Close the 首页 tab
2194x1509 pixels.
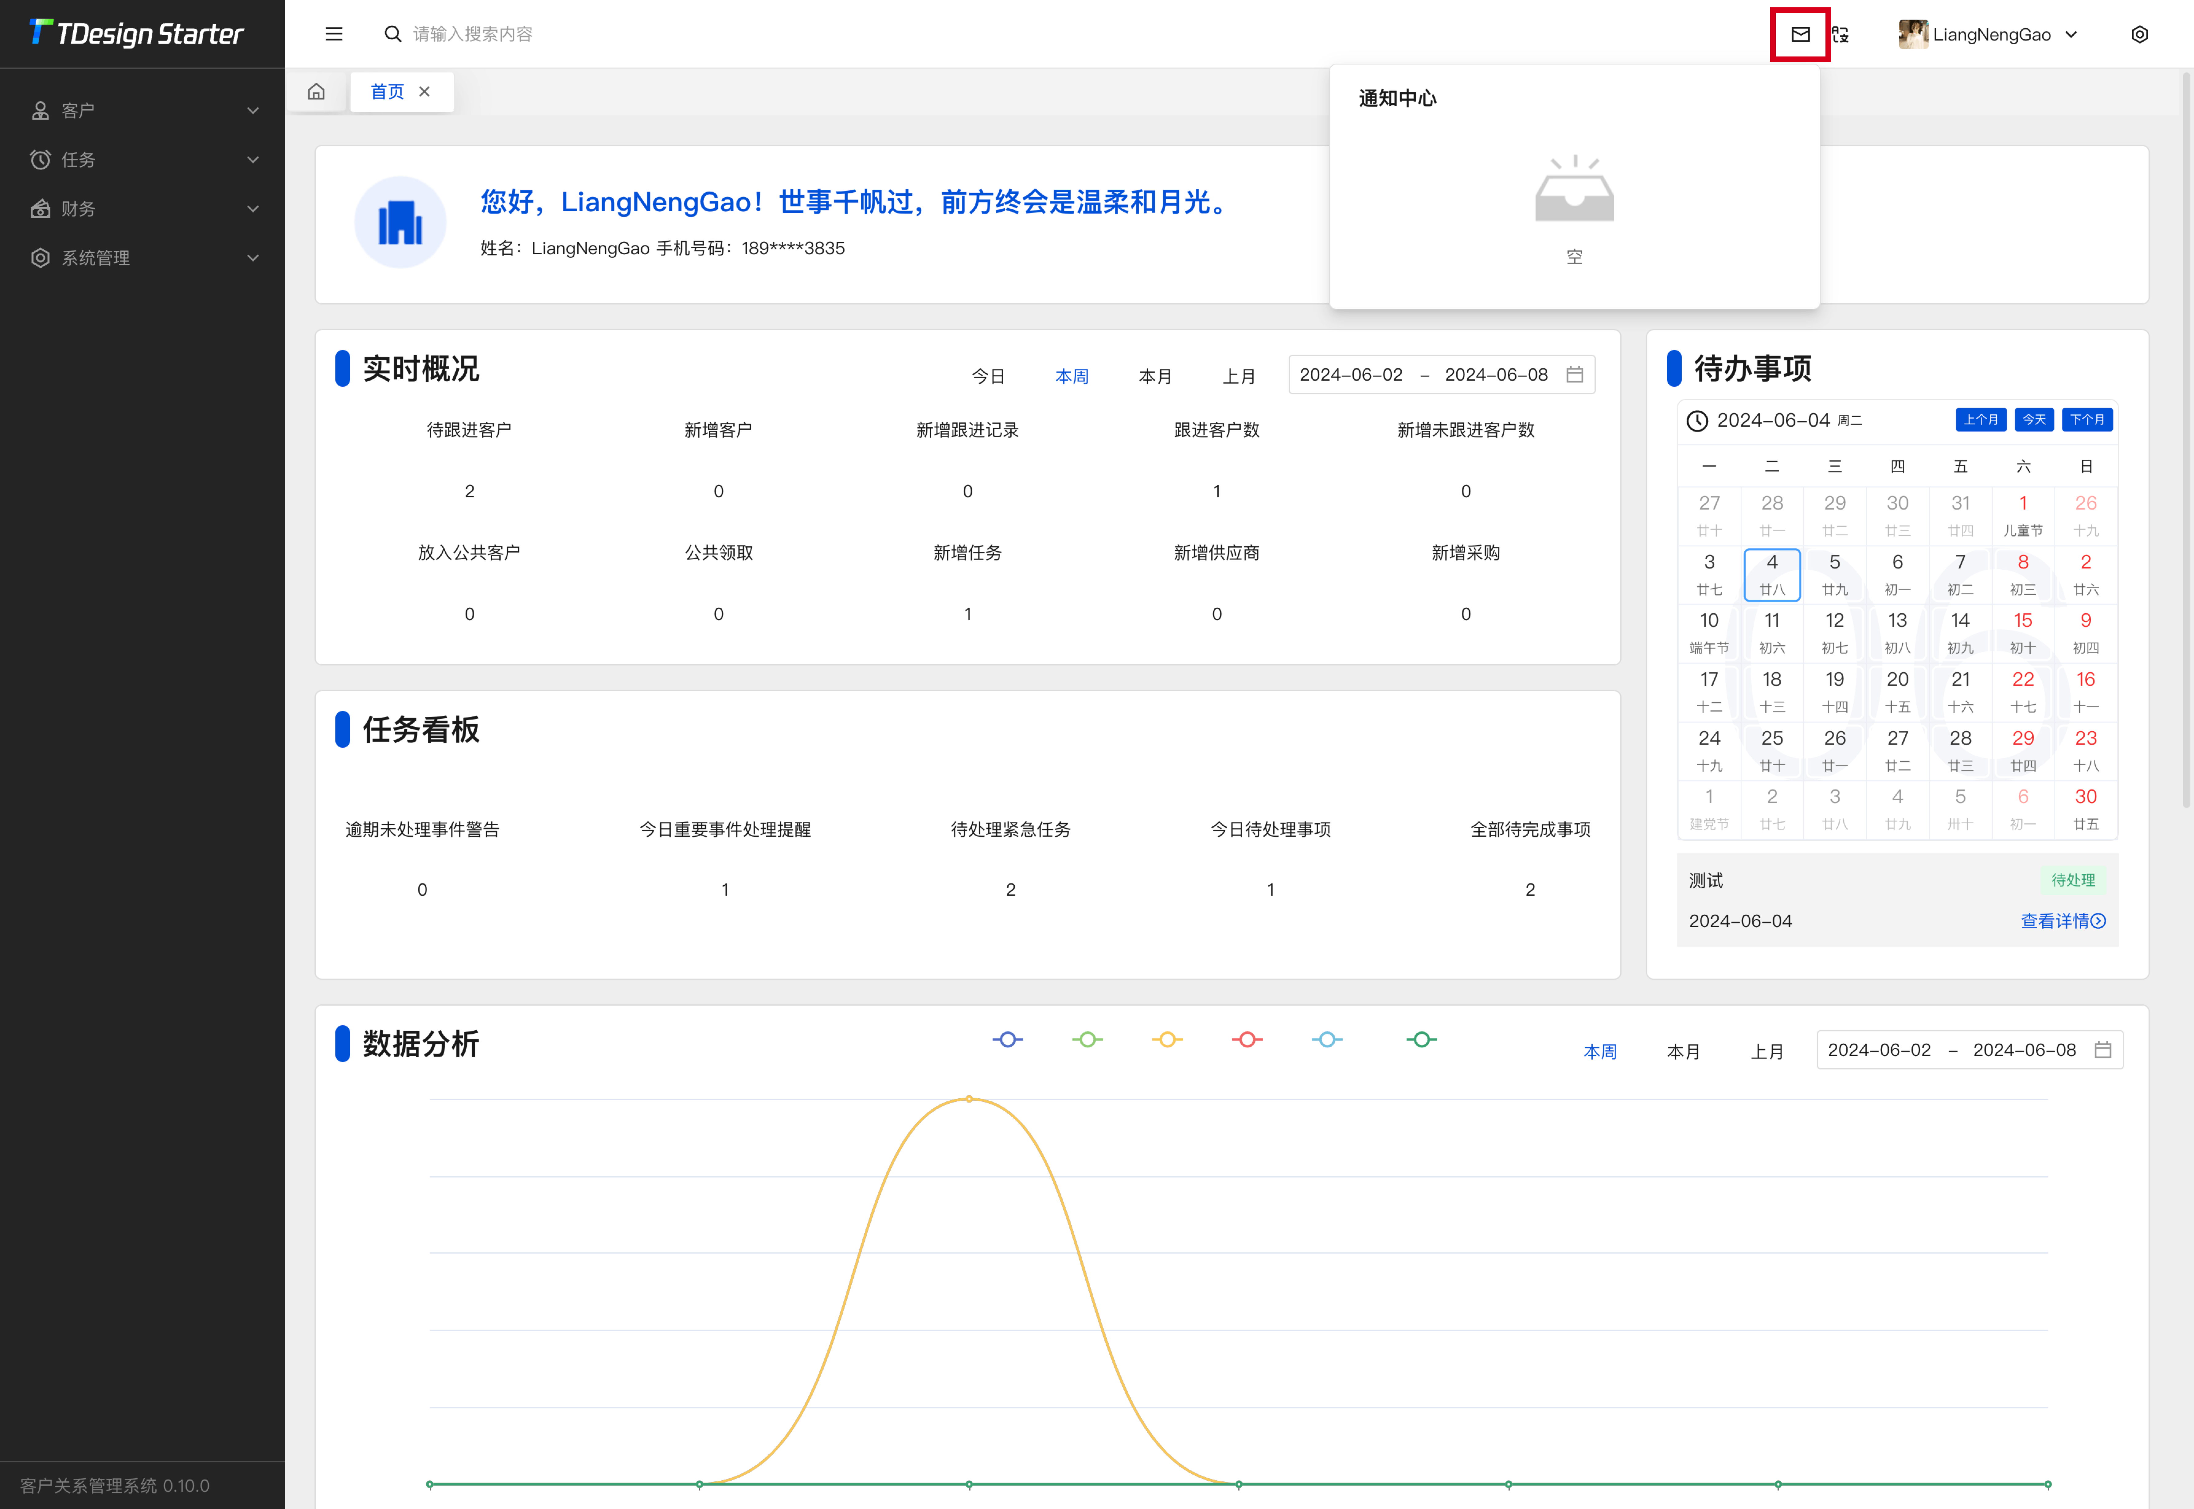click(425, 92)
